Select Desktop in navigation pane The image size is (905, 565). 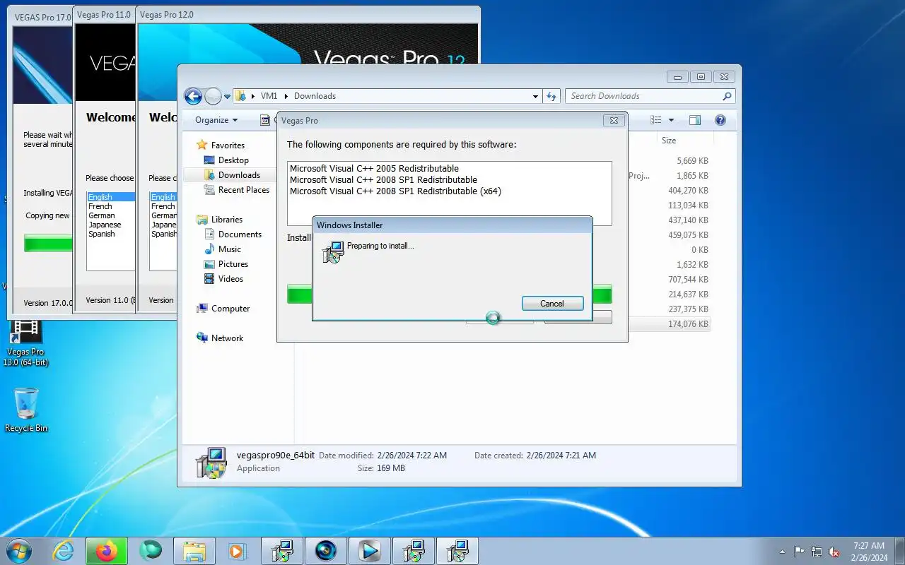(x=233, y=160)
